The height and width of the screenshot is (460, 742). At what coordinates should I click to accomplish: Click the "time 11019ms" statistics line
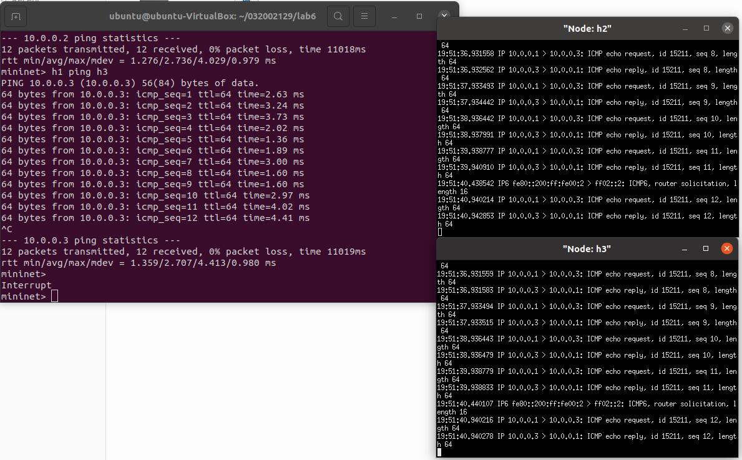[183, 252]
